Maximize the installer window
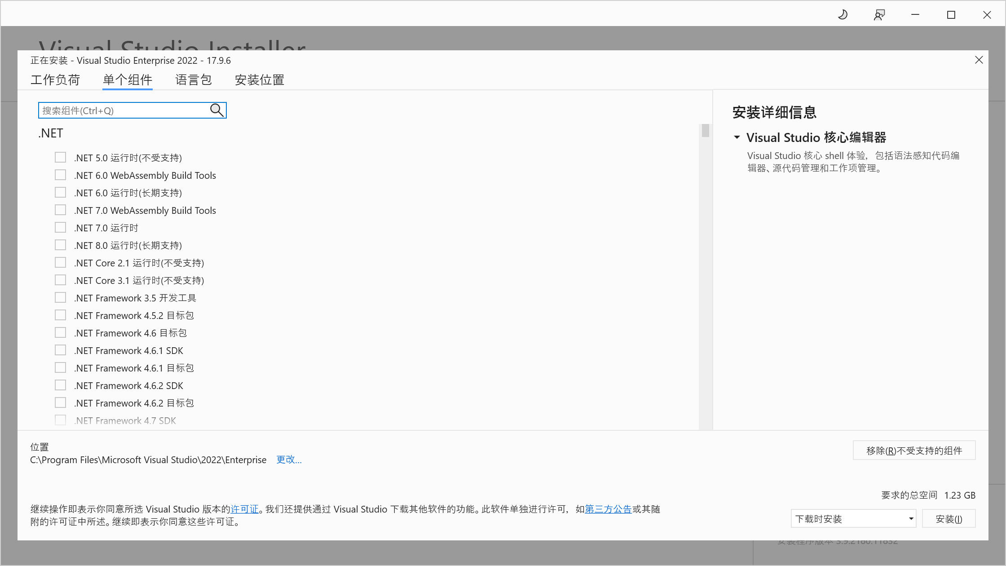 point(951,15)
